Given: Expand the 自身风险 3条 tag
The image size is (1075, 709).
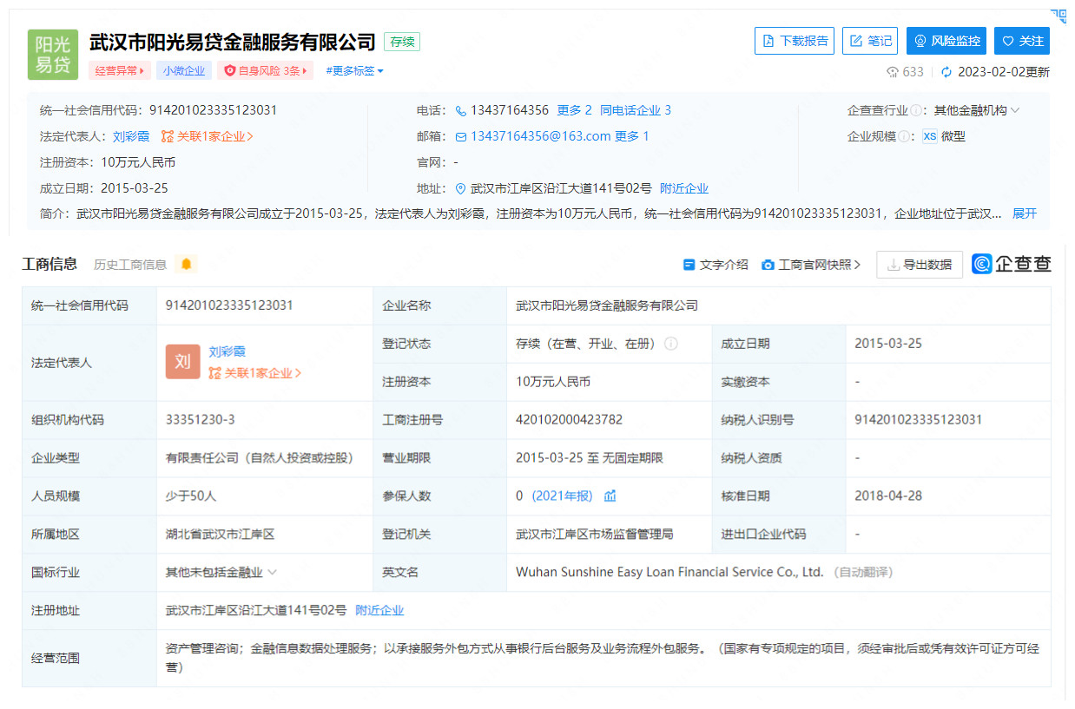Looking at the screenshot, I should [266, 71].
